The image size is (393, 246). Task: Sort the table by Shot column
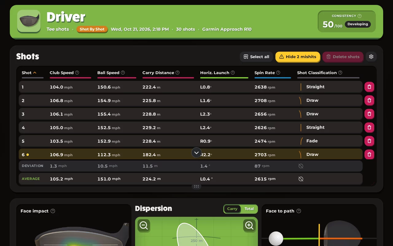tap(29, 73)
